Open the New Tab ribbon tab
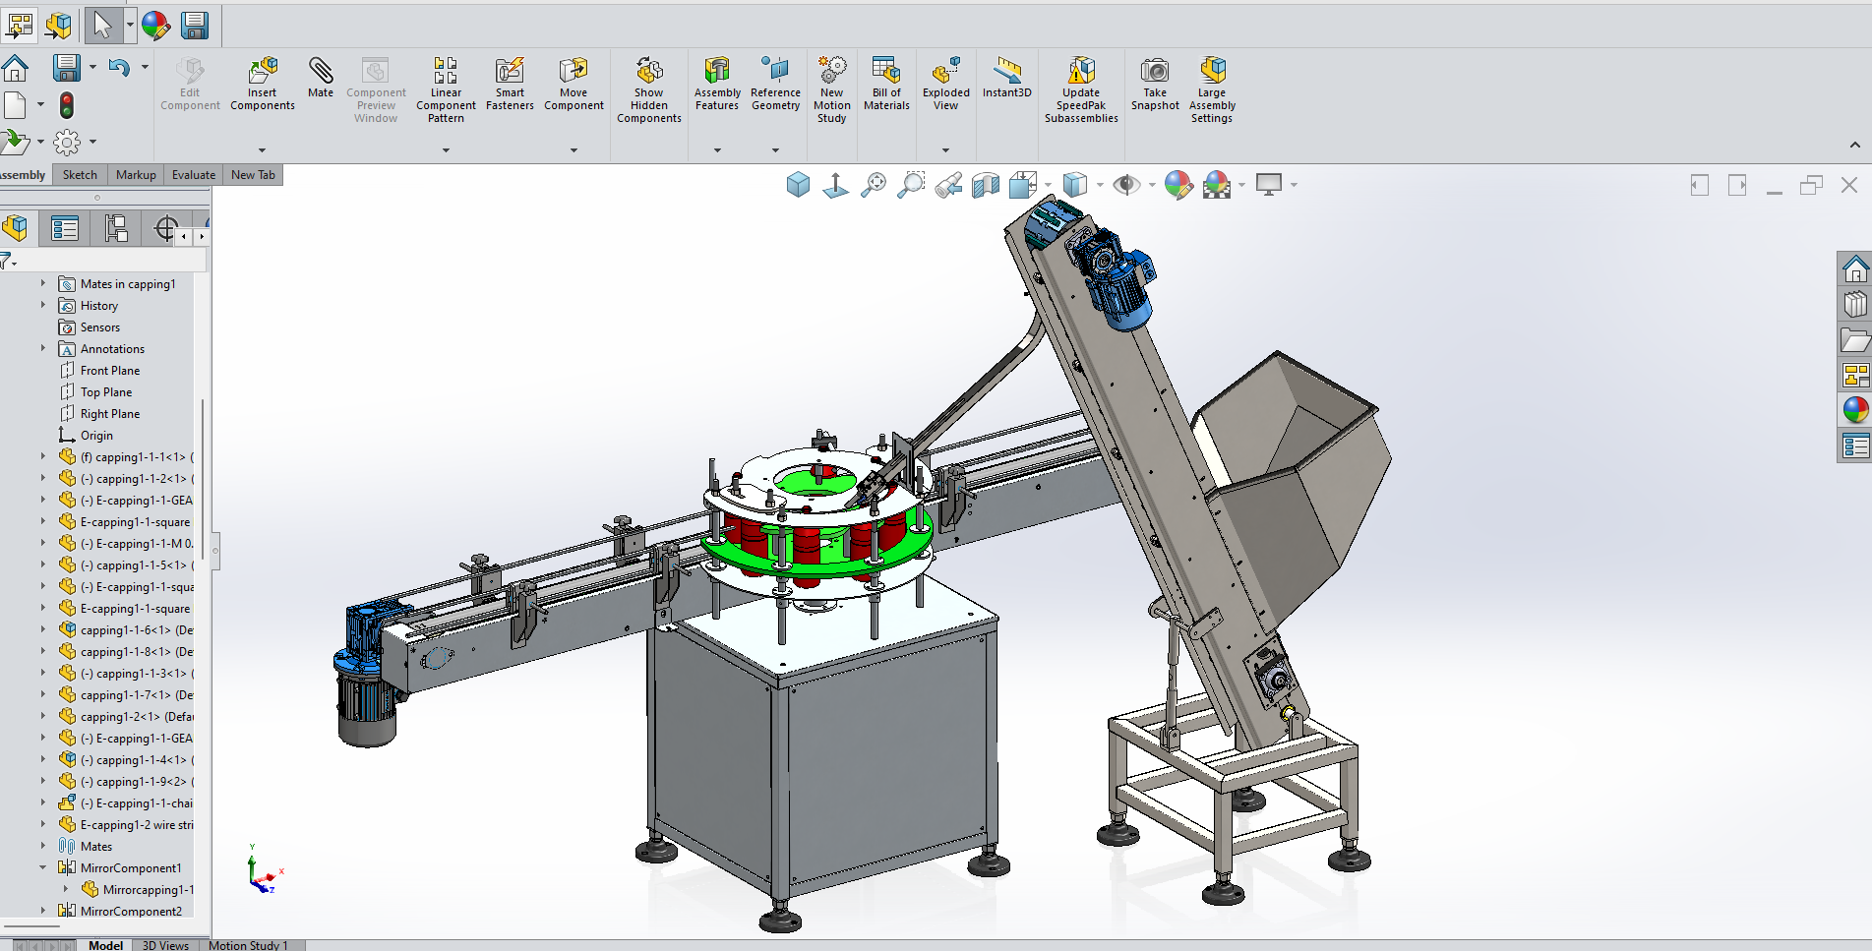The height and width of the screenshot is (951, 1872). 253,175
